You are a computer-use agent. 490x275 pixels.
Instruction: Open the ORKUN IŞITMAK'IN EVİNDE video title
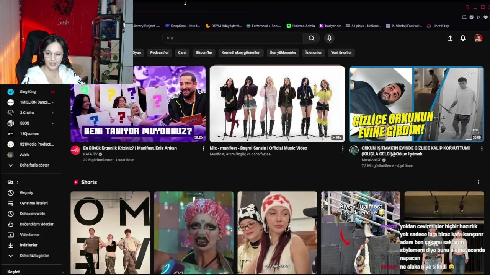click(x=415, y=151)
